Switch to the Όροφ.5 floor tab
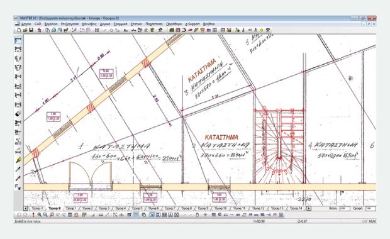 (137, 208)
